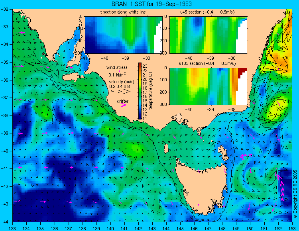Click the 'drifter' legend label

click(x=123, y=101)
